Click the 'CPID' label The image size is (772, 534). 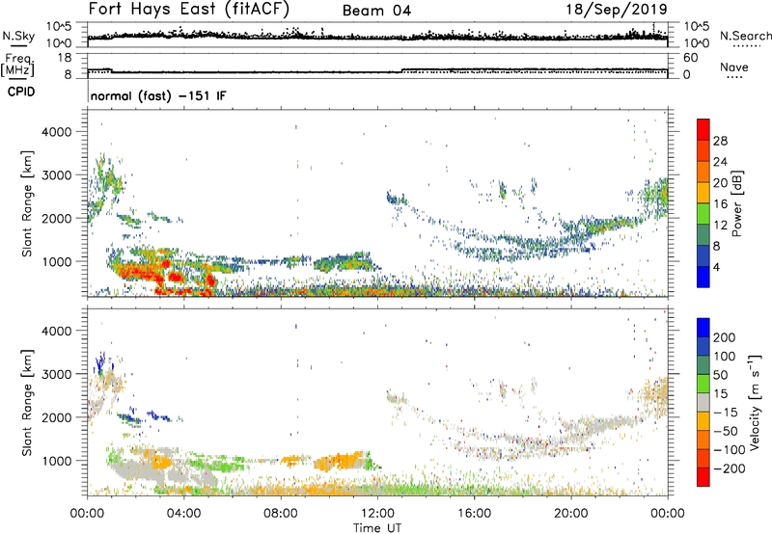tap(21, 92)
